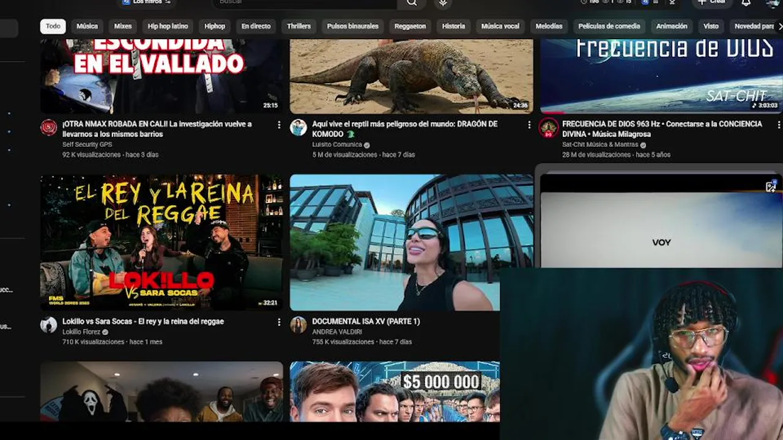Select the Thrillers filter chip
783x440 pixels.
[299, 26]
